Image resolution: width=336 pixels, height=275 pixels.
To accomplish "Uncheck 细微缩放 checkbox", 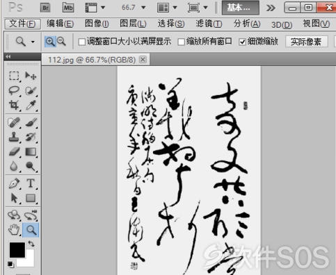I will point(242,42).
